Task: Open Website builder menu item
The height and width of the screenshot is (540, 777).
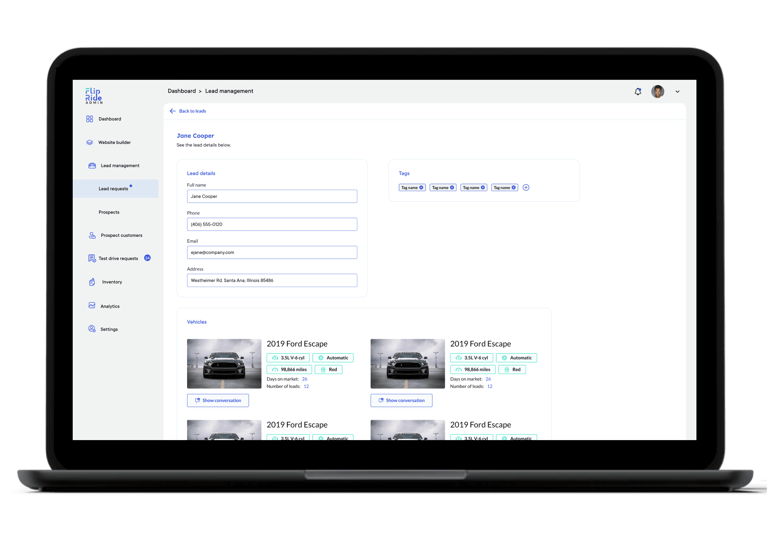Action: pos(114,142)
